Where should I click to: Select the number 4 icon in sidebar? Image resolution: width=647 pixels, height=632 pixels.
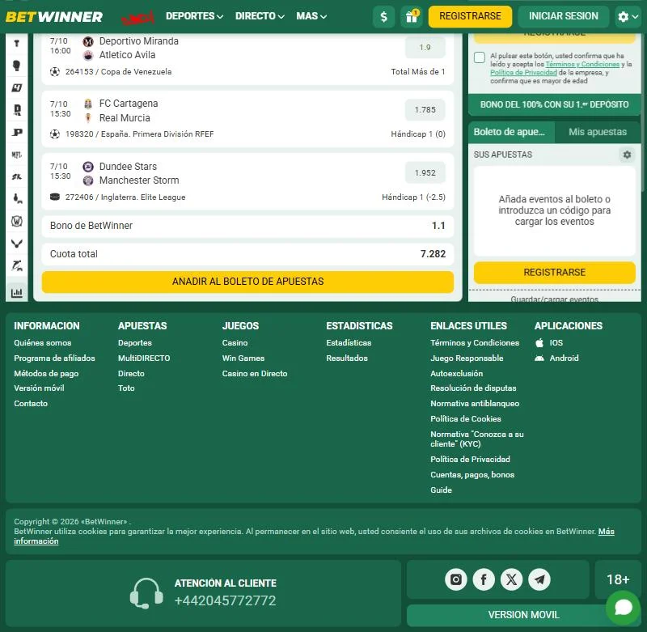point(16,87)
